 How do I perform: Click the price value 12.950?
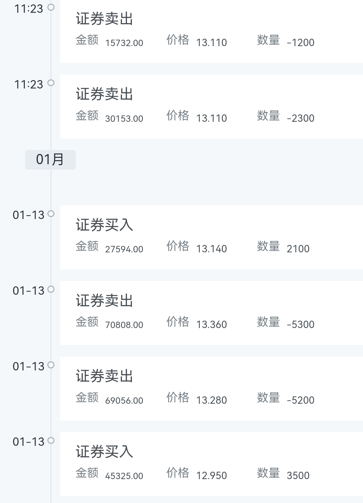coord(211,475)
